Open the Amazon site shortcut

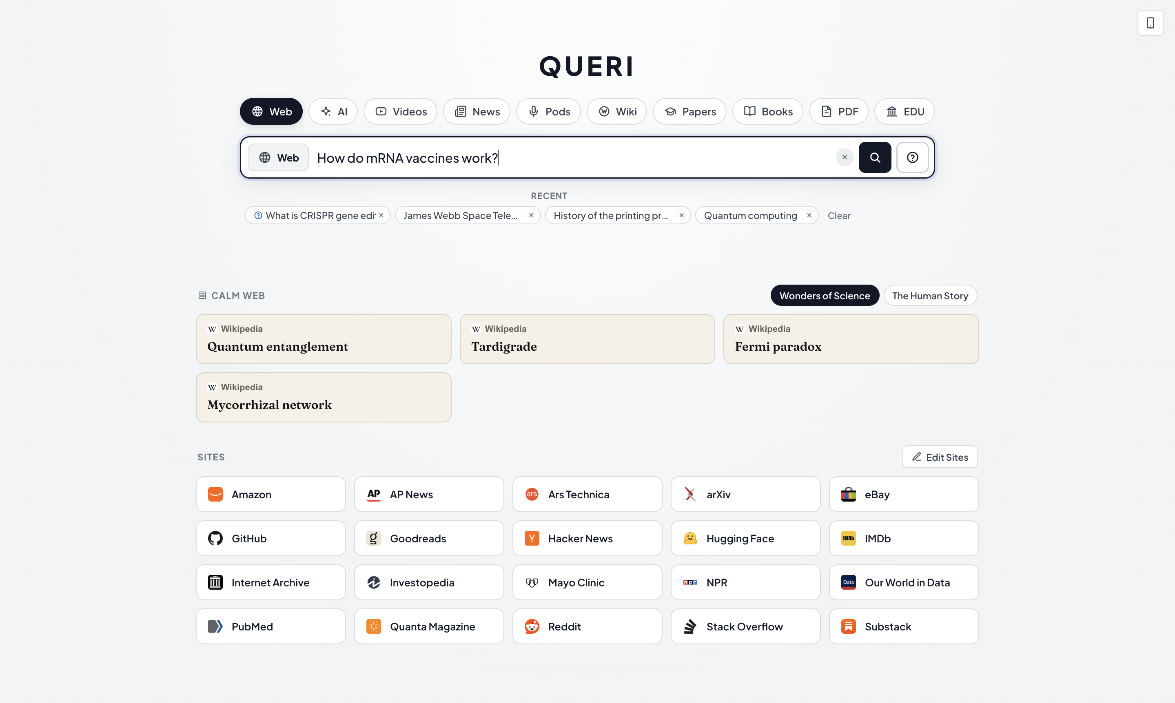point(270,494)
